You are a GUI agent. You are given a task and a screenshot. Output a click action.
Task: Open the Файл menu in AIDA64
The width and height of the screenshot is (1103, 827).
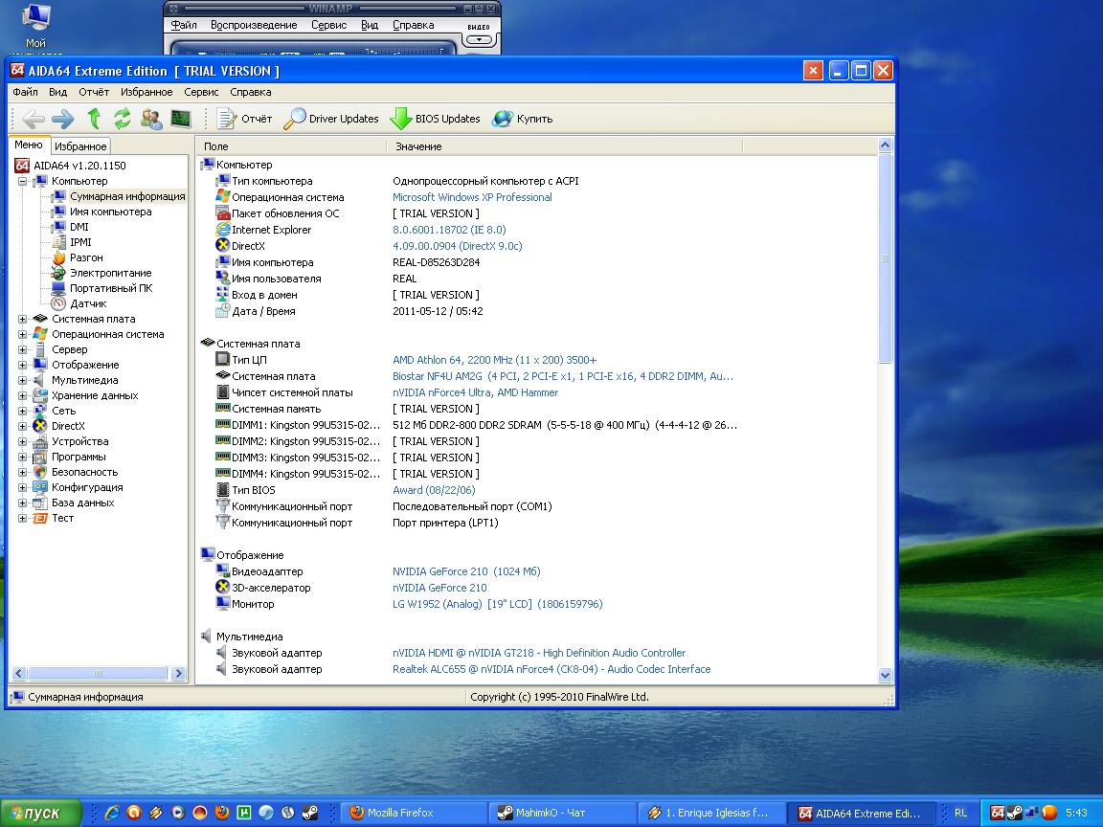click(x=25, y=92)
